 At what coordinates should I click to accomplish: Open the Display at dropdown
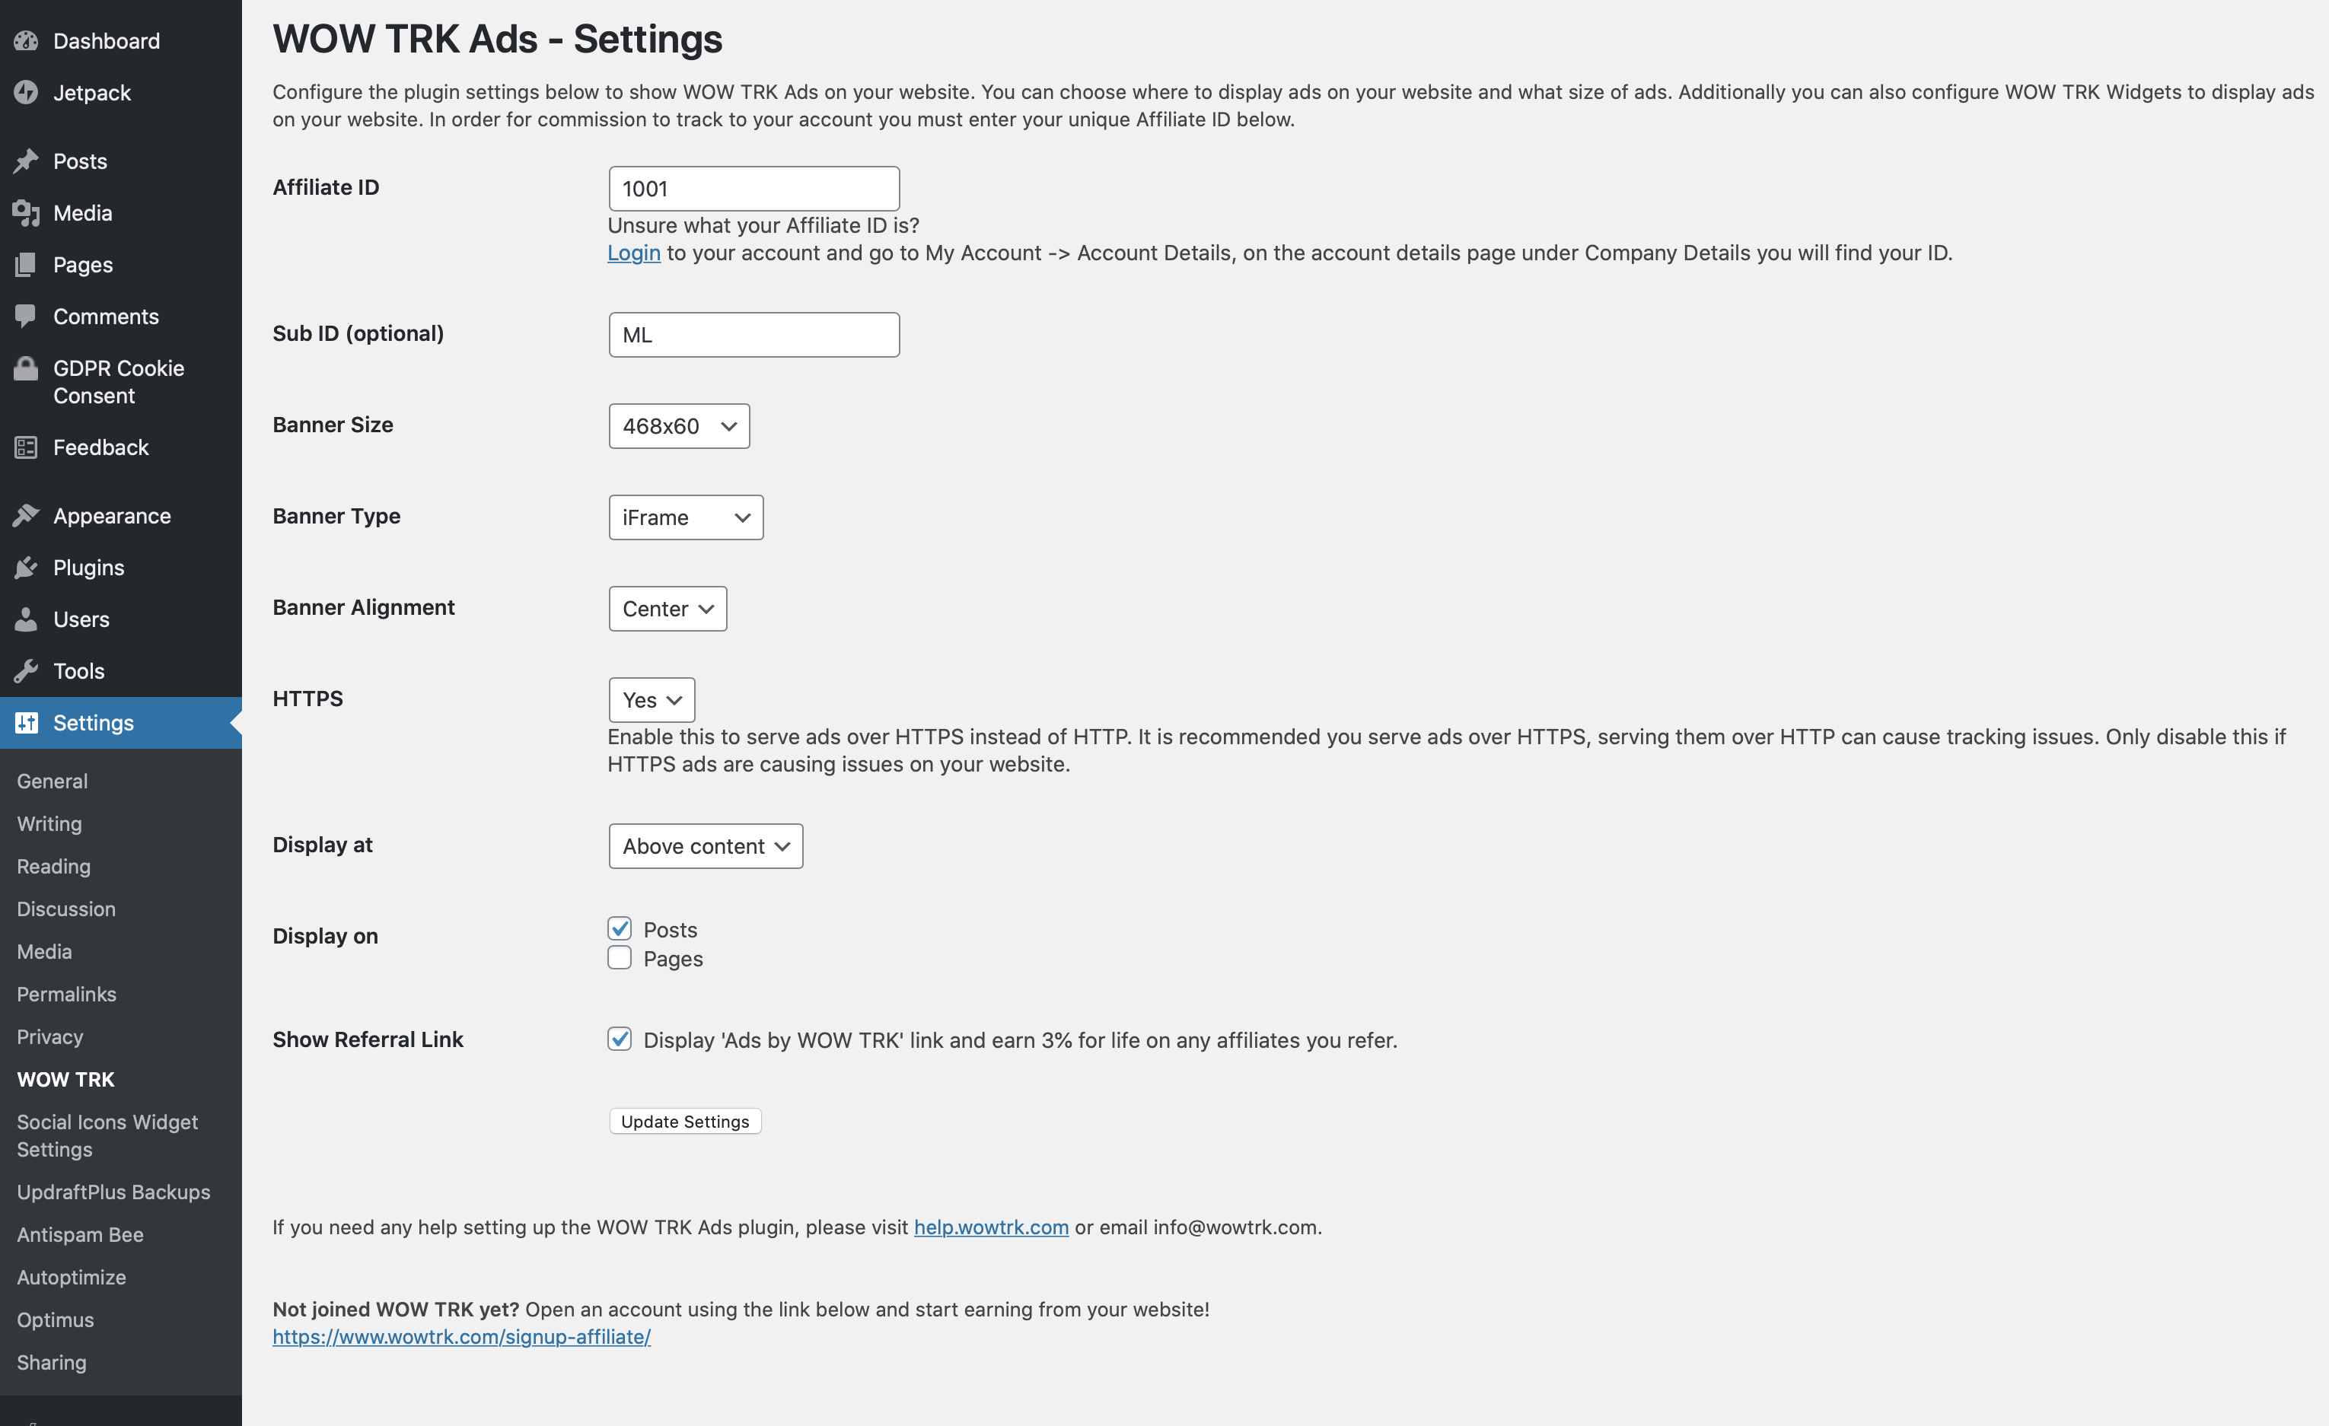tap(705, 845)
